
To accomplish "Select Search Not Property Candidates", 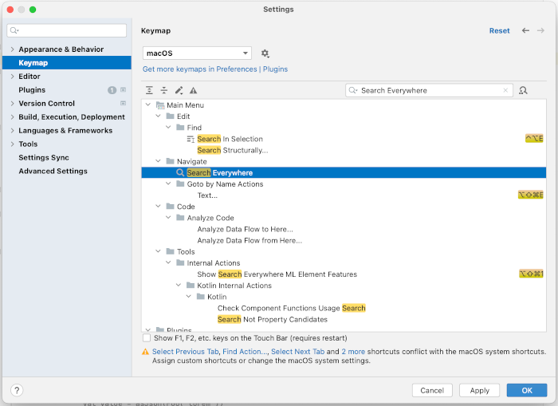I will click(x=273, y=320).
